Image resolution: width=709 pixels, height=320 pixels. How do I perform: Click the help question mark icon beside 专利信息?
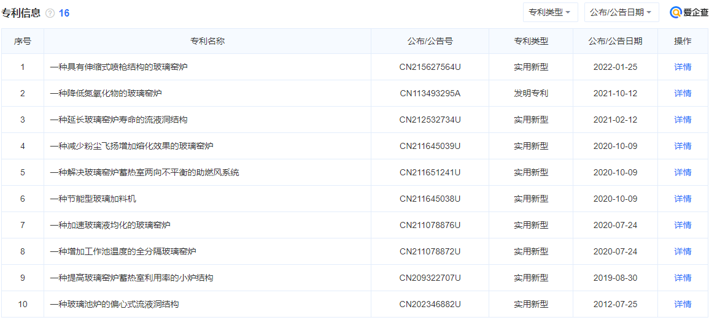(x=50, y=13)
